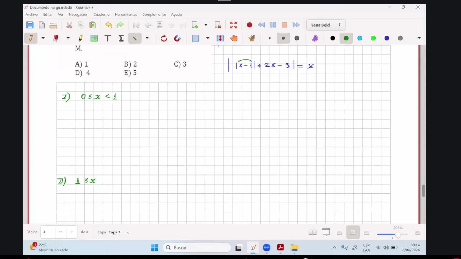Open Windows Start menu

pyautogui.click(x=155, y=247)
